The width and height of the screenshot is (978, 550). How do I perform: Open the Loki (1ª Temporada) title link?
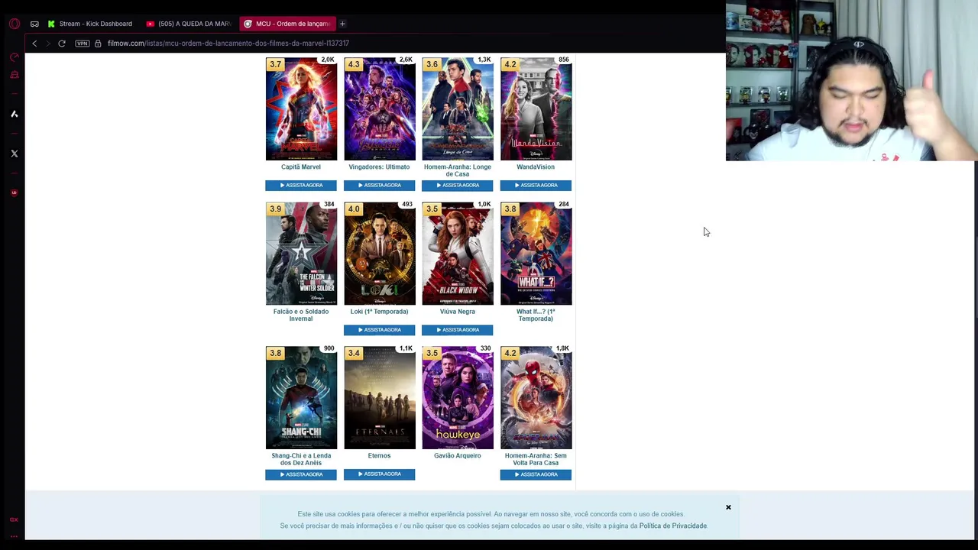point(380,312)
